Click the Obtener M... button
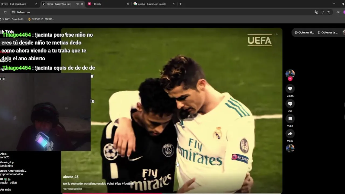Screen dimensions: 345x194 [304, 32]
